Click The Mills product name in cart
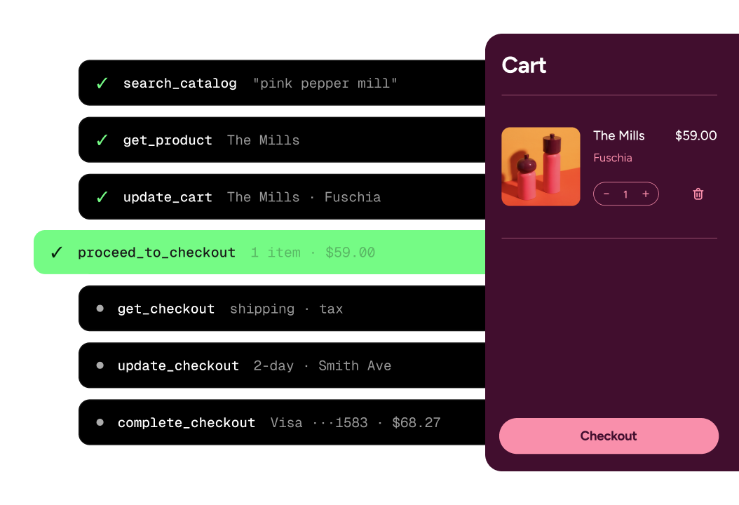Viewport: 739px width, 505px height. click(x=619, y=136)
